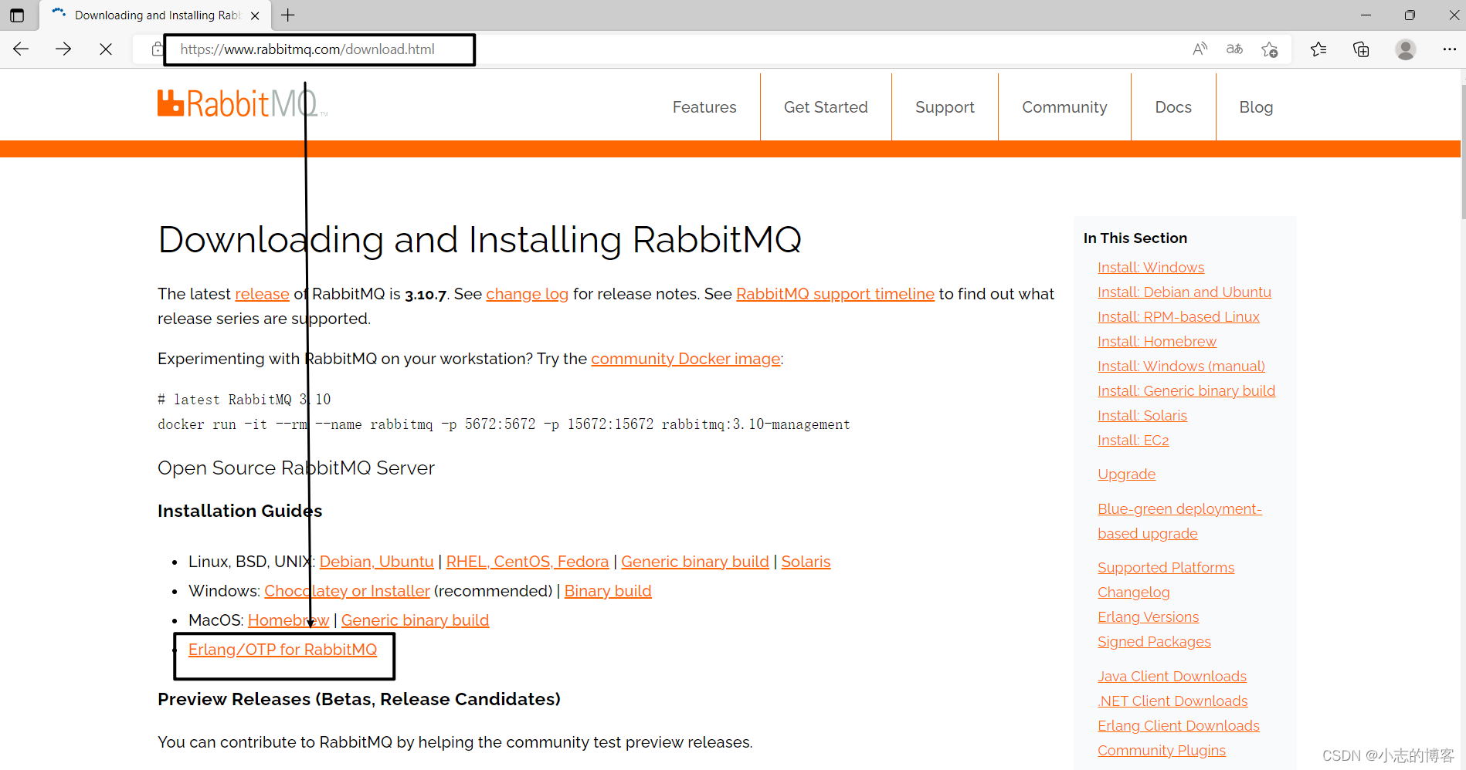The width and height of the screenshot is (1466, 770).
Task: Open Chocolatey or Installer link
Action: click(x=347, y=591)
